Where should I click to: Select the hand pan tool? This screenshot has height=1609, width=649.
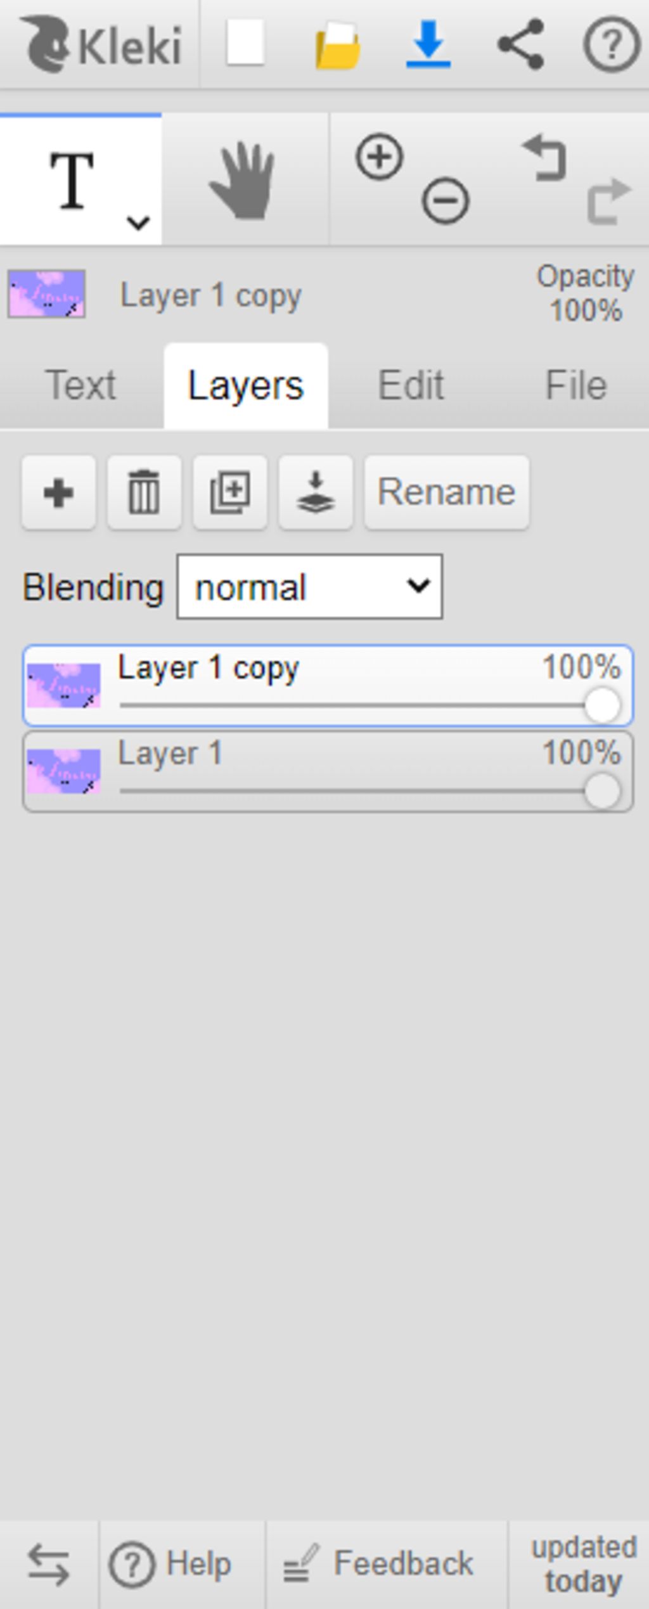243,181
